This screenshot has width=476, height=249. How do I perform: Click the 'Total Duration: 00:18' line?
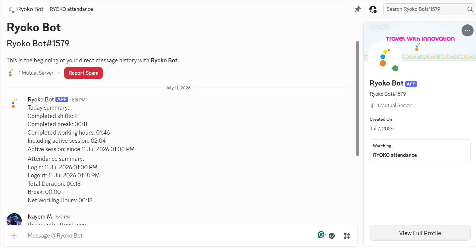[x=54, y=184]
